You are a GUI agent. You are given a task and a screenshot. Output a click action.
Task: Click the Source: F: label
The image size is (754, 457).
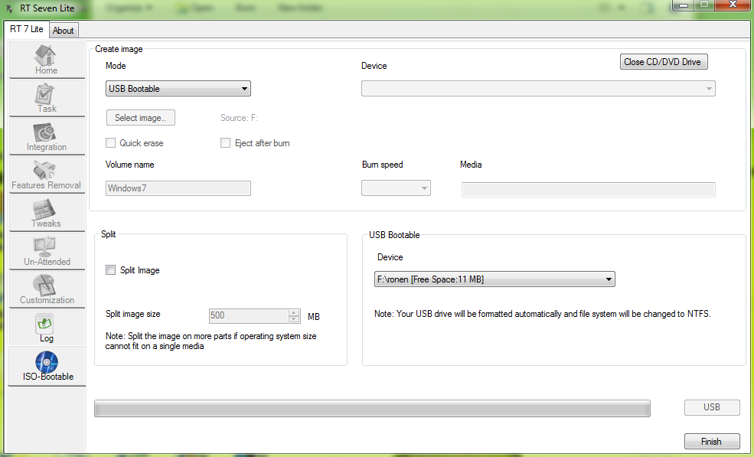(x=239, y=118)
